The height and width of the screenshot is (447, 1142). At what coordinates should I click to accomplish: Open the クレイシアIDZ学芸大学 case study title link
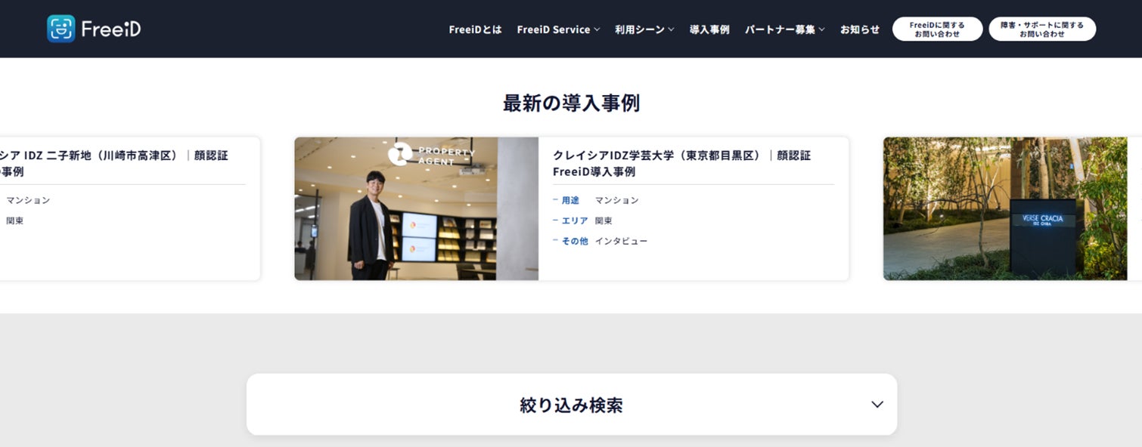[681, 163]
